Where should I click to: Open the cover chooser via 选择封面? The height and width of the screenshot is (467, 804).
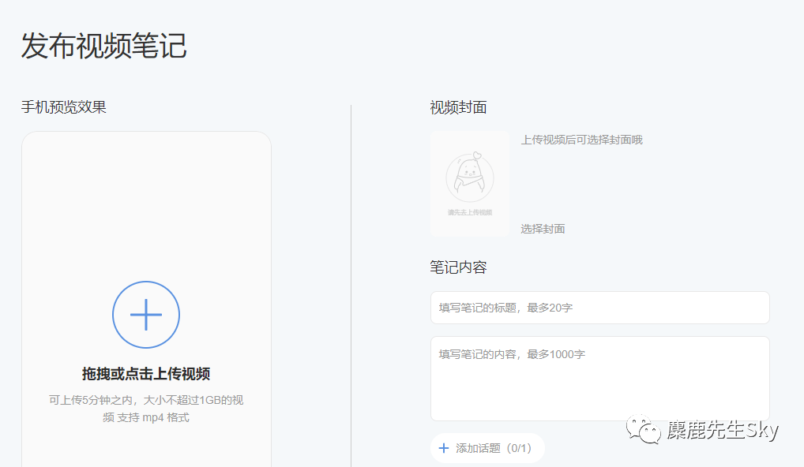(x=542, y=229)
